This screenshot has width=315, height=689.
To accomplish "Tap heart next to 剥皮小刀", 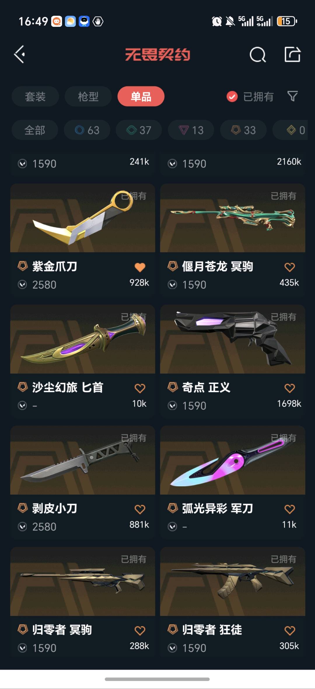I will 140,509.
